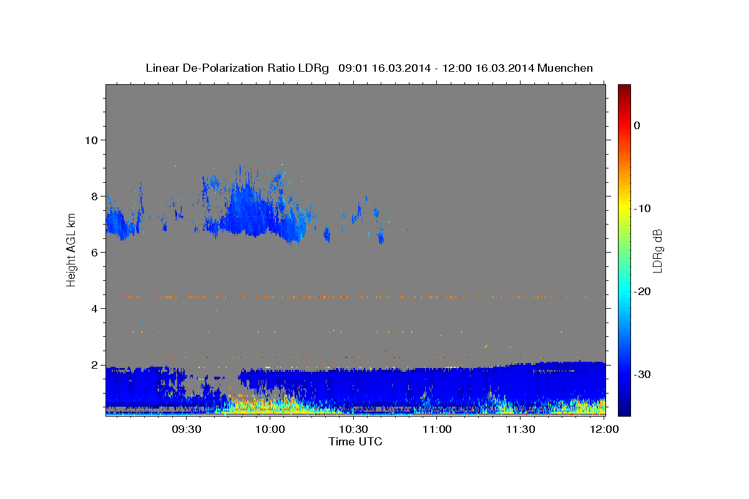The width and height of the screenshot is (749, 499).
Task: Click the height tick label '2'
Action: click(x=94, y=364)
